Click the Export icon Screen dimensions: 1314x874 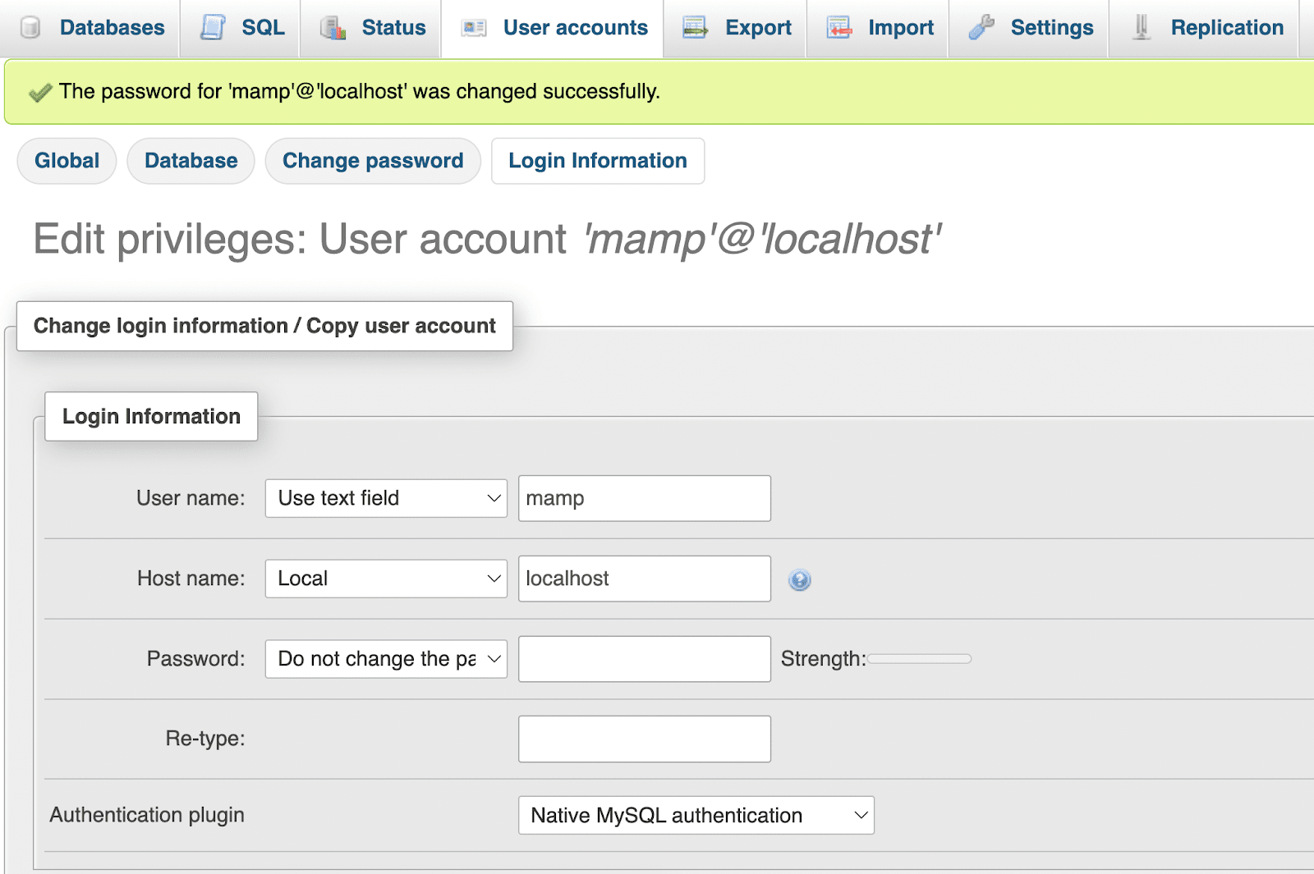[x=695, y=28]
